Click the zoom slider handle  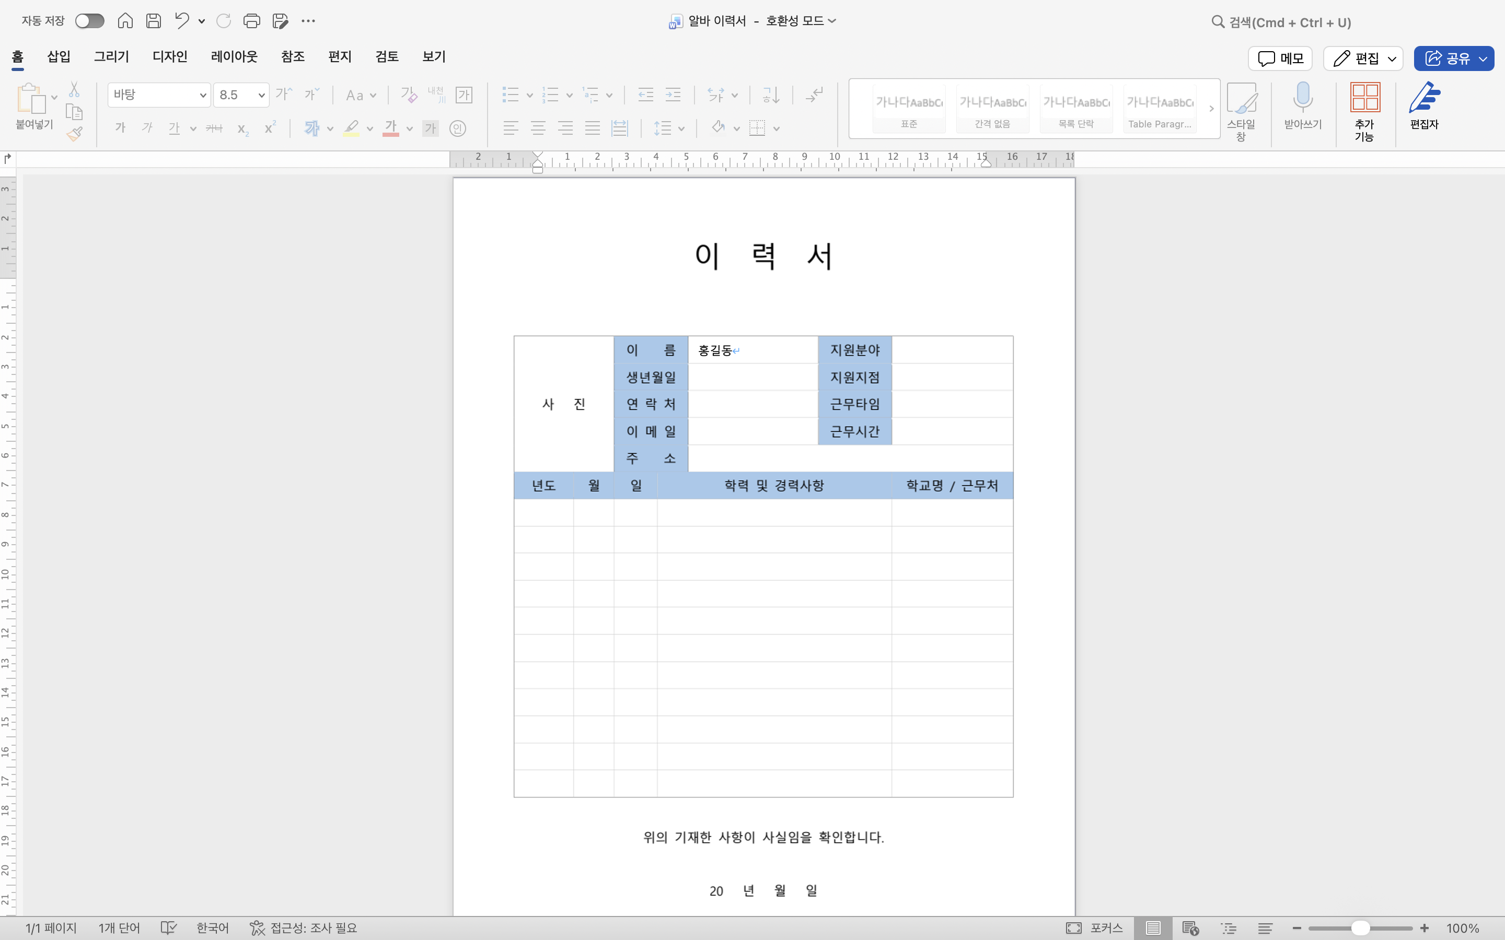(x=1360, y=928)
